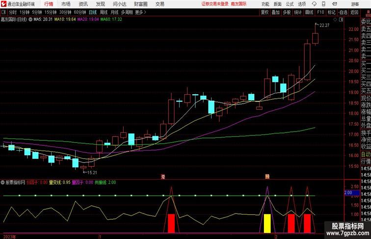Click the 量变线: 0.95 label
The width and height of the screenshot is (371, 239).
tap(60, 183)
